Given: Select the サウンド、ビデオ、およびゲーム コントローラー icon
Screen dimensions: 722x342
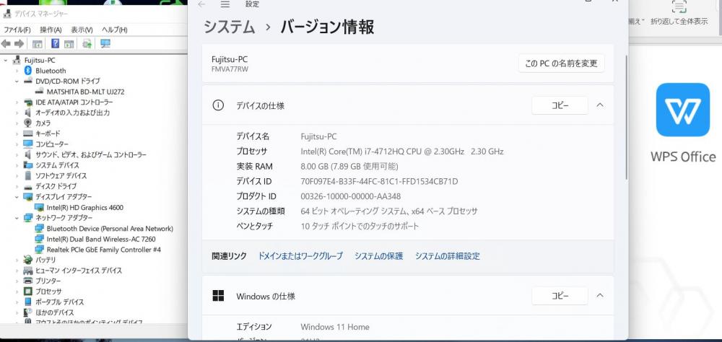Looking at the screenshot, I should (27, 154).
